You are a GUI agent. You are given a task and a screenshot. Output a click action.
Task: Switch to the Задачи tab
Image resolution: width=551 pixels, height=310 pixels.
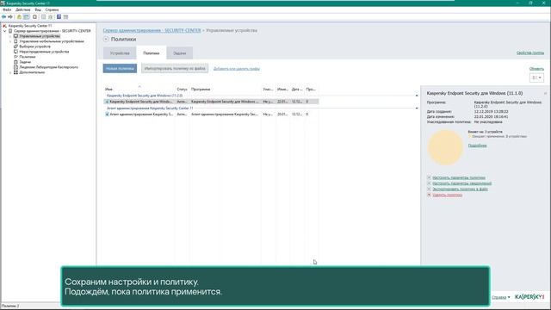[180, 53]
